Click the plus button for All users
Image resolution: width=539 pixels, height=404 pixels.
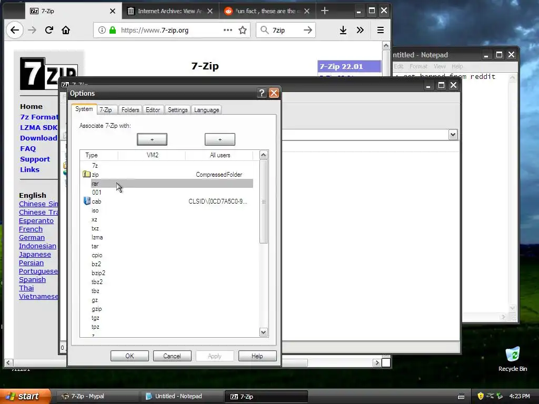(220, 139)
